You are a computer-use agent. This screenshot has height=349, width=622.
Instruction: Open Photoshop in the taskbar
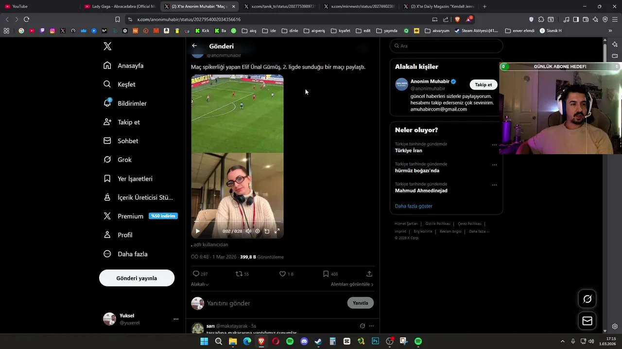click(375, 341)
